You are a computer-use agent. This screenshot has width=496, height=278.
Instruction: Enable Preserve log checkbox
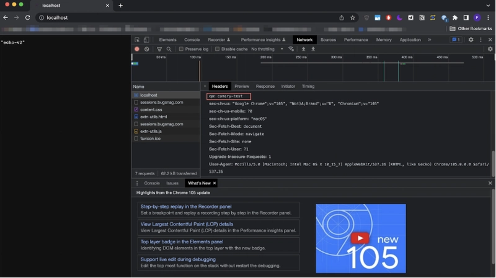(181, 49)
